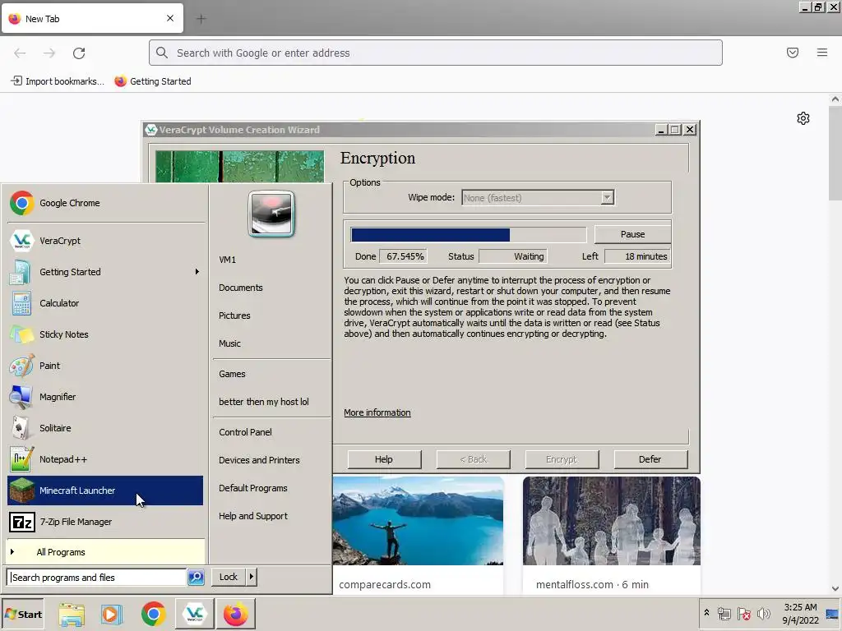The image size is (842, 631).
Task: Click the Windows Start button
Action: click(x=22, y=614)
